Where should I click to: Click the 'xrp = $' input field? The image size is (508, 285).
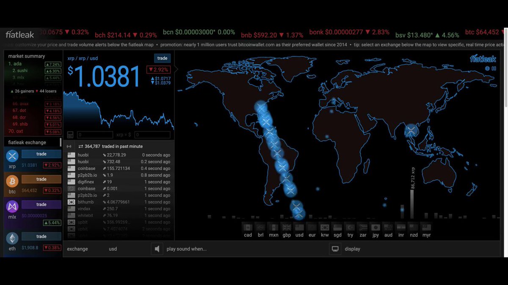click(x=152, y=135)
